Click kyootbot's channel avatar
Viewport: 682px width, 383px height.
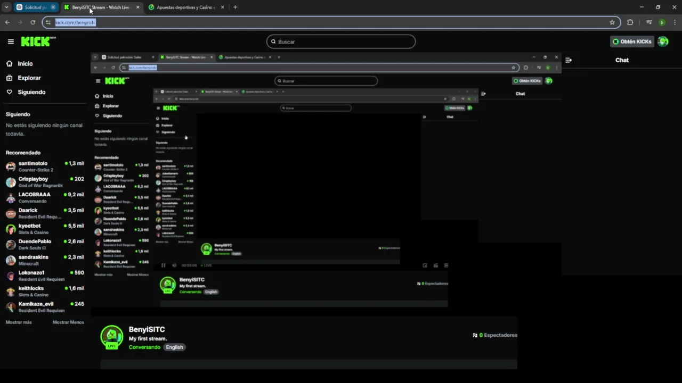(x=11, y=229)
